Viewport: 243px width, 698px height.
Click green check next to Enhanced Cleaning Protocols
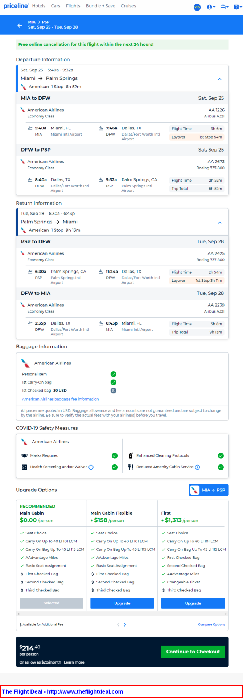tap(221, 455)
